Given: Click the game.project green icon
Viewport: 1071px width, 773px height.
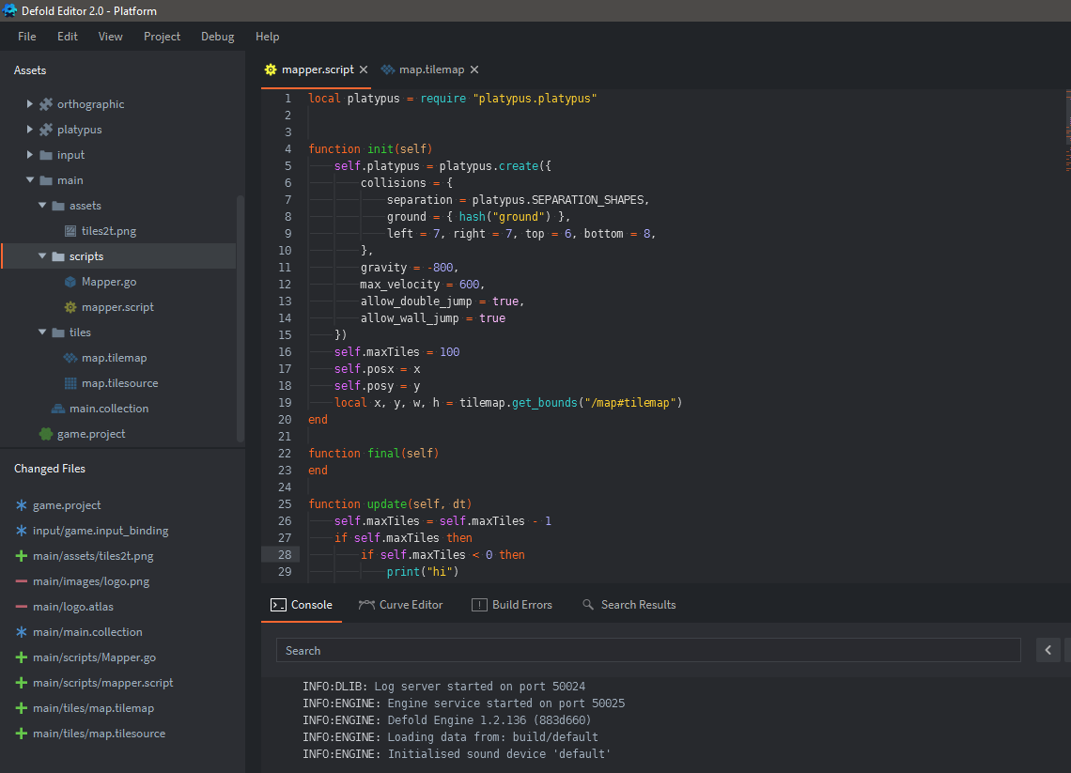Looking at the screenshot, I should pos(45,434).
